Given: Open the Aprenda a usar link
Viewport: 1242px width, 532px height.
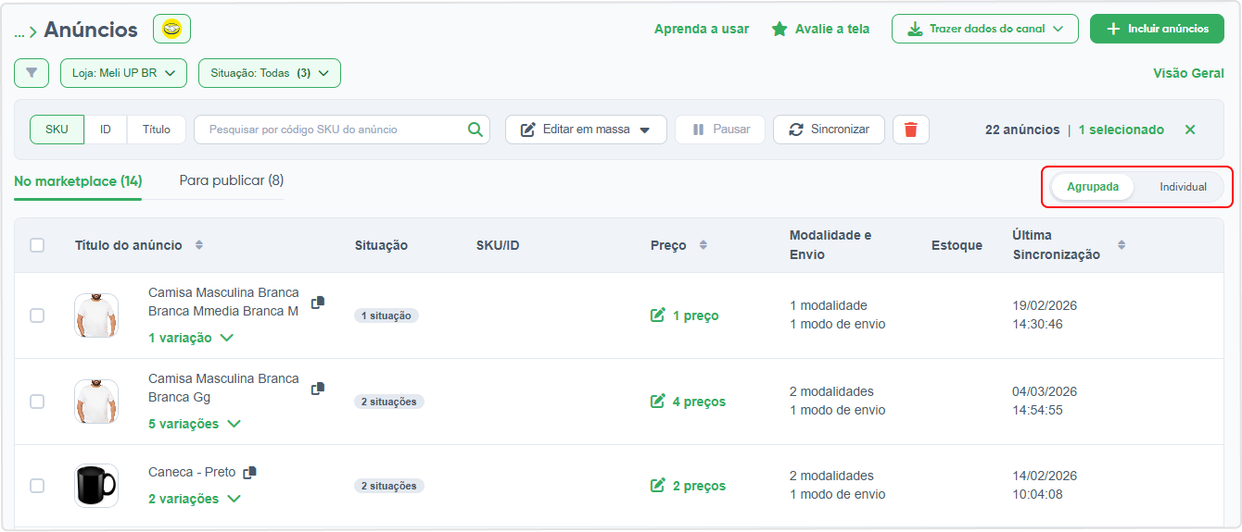Looking at the screenshot, I should coord(702,29).
